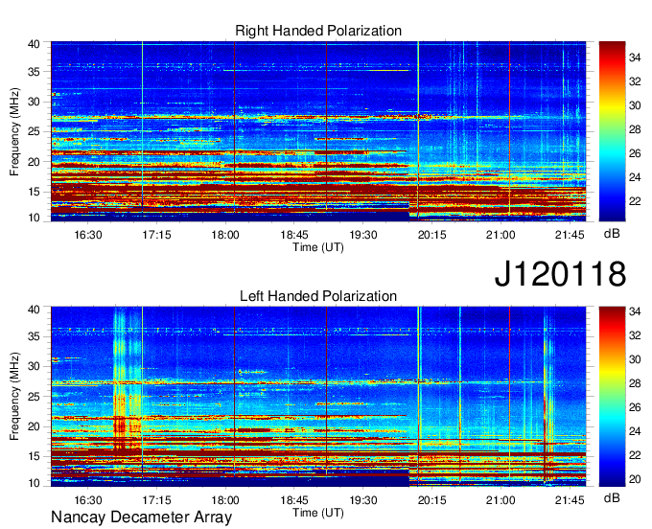
Task: Click 'dB' unit beside Right Handed colorbar
Action: (x=612, y=234)
